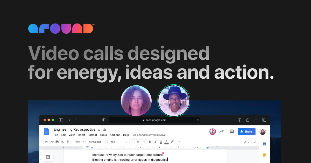
Task: Click All changes saved in Drive link
Action: (149, 135)
